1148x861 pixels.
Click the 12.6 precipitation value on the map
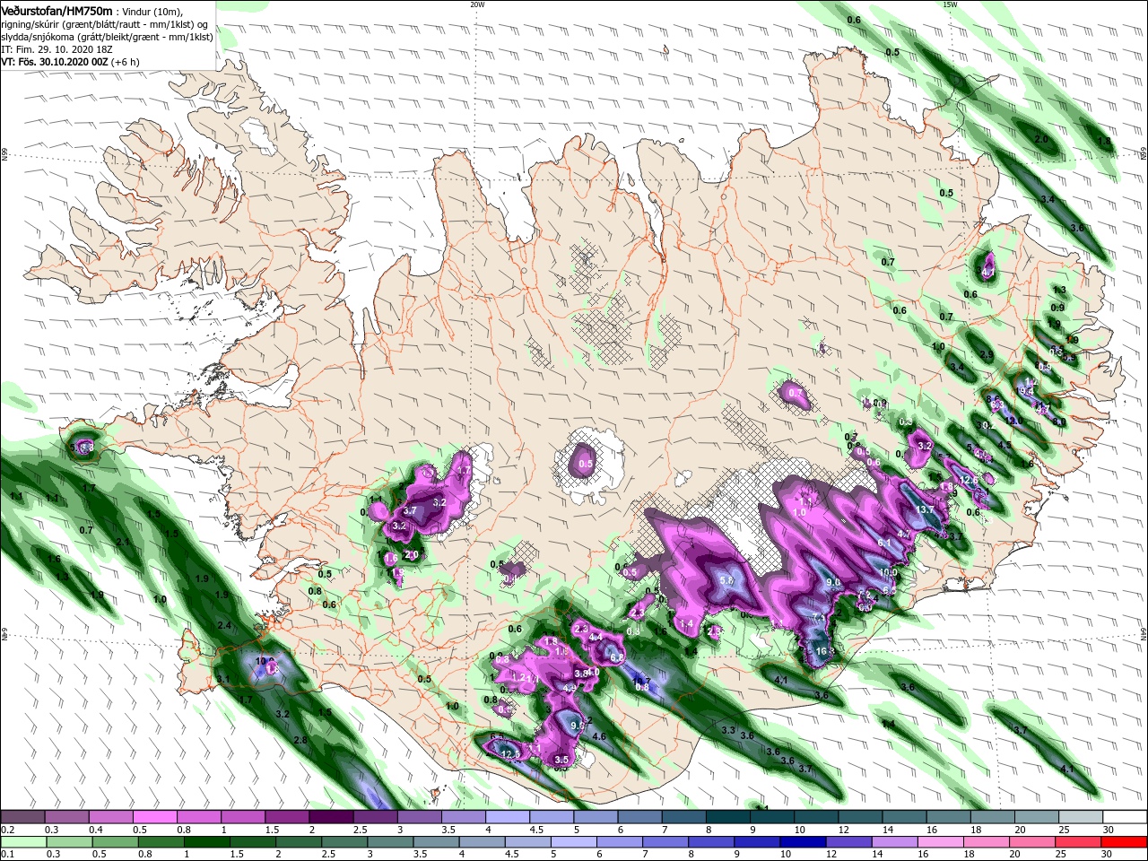click(x=969, y=481)
